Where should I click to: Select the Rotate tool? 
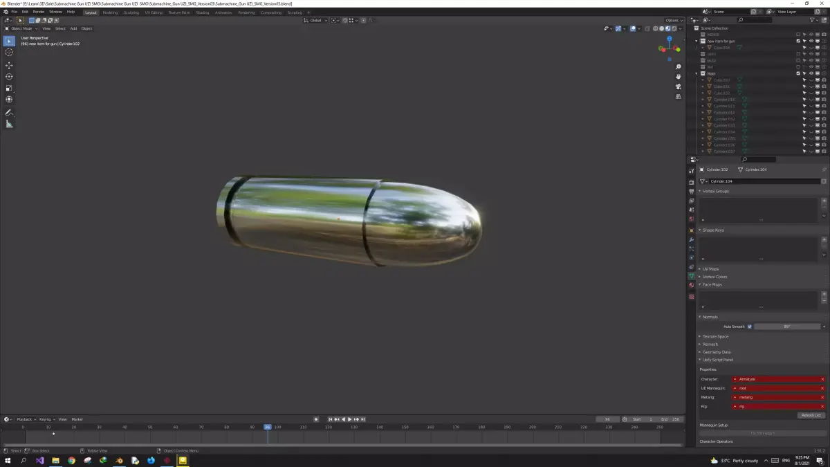[9, 77]
